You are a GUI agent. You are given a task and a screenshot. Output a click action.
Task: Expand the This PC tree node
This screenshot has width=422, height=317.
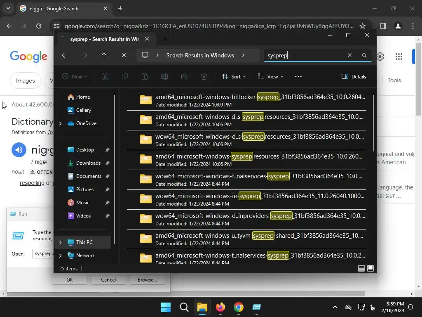click(x=60, y=242)
